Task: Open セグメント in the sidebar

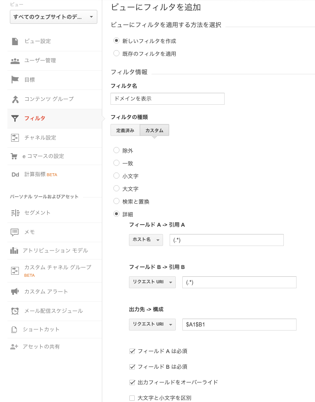Action: coord(37,213)
